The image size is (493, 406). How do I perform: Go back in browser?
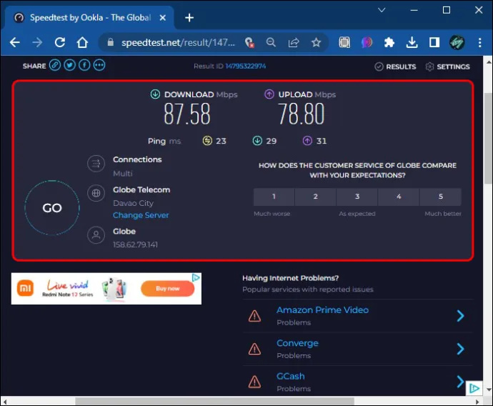[x=15, y=42]
